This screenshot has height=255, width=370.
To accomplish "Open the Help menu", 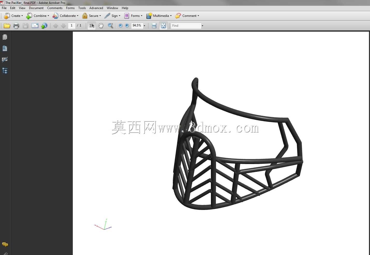I will click(125, 8).
